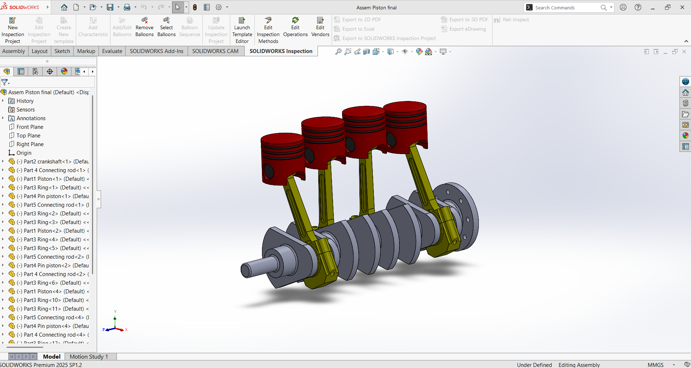Open the Save button dropdown arrow
The width and height of the screenshot is (691, 368).
(118, 7)
